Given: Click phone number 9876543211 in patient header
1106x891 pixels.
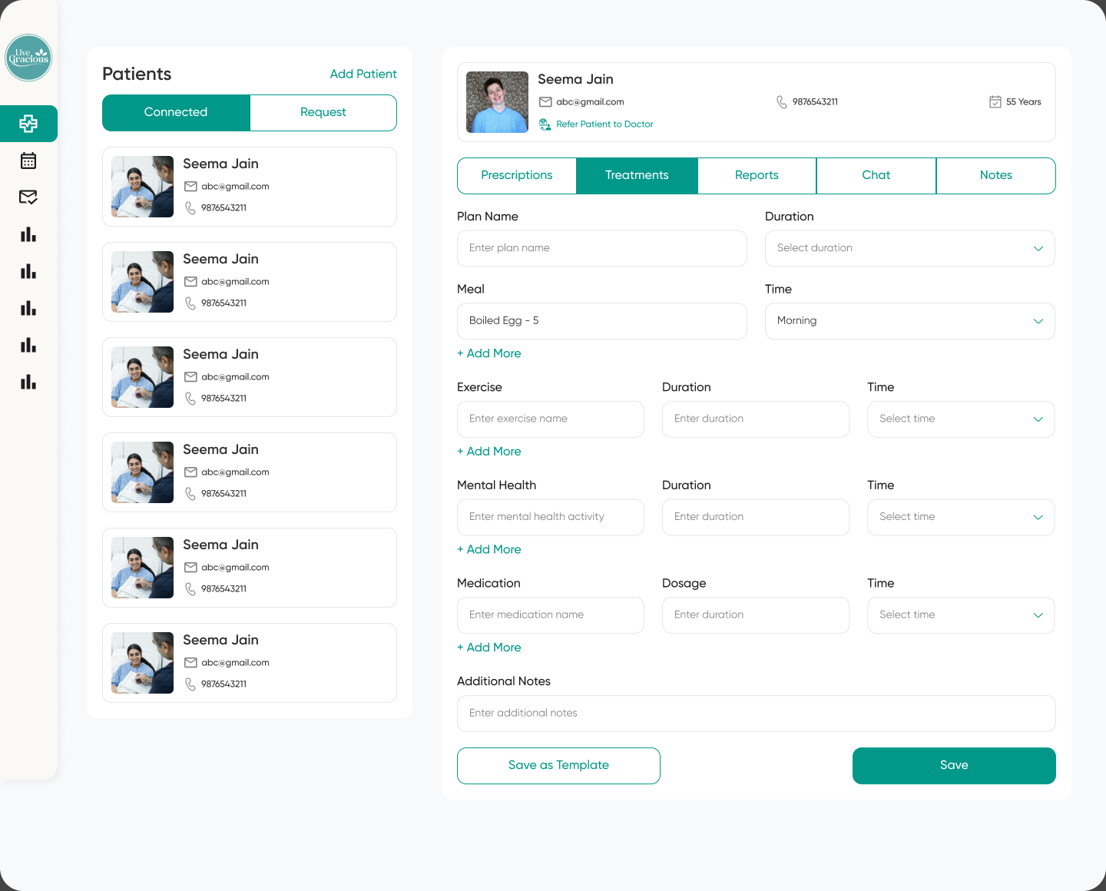Looking at the screenshot, I should pyautogui.click(x=815, y=102).
